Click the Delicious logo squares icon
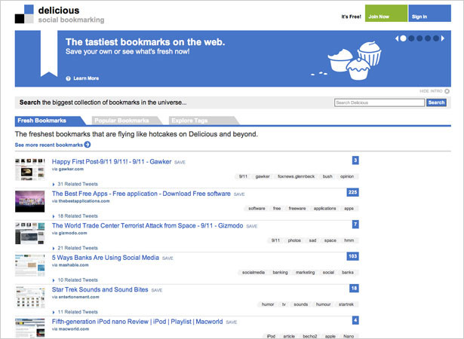The width and height of the screenshot is (464, 339). click(x=24, y=14)
